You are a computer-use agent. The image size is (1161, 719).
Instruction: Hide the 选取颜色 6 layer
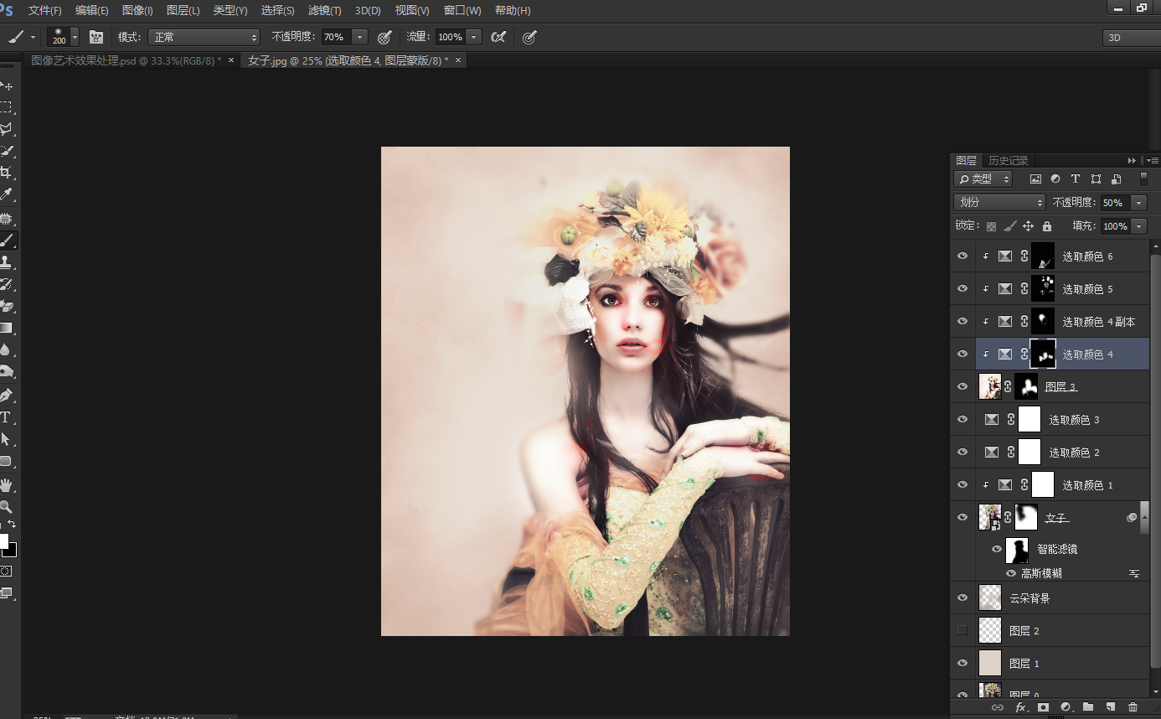pos(962,256)
